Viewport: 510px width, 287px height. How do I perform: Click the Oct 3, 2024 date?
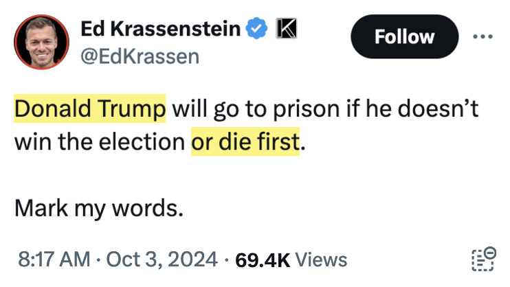163,260
